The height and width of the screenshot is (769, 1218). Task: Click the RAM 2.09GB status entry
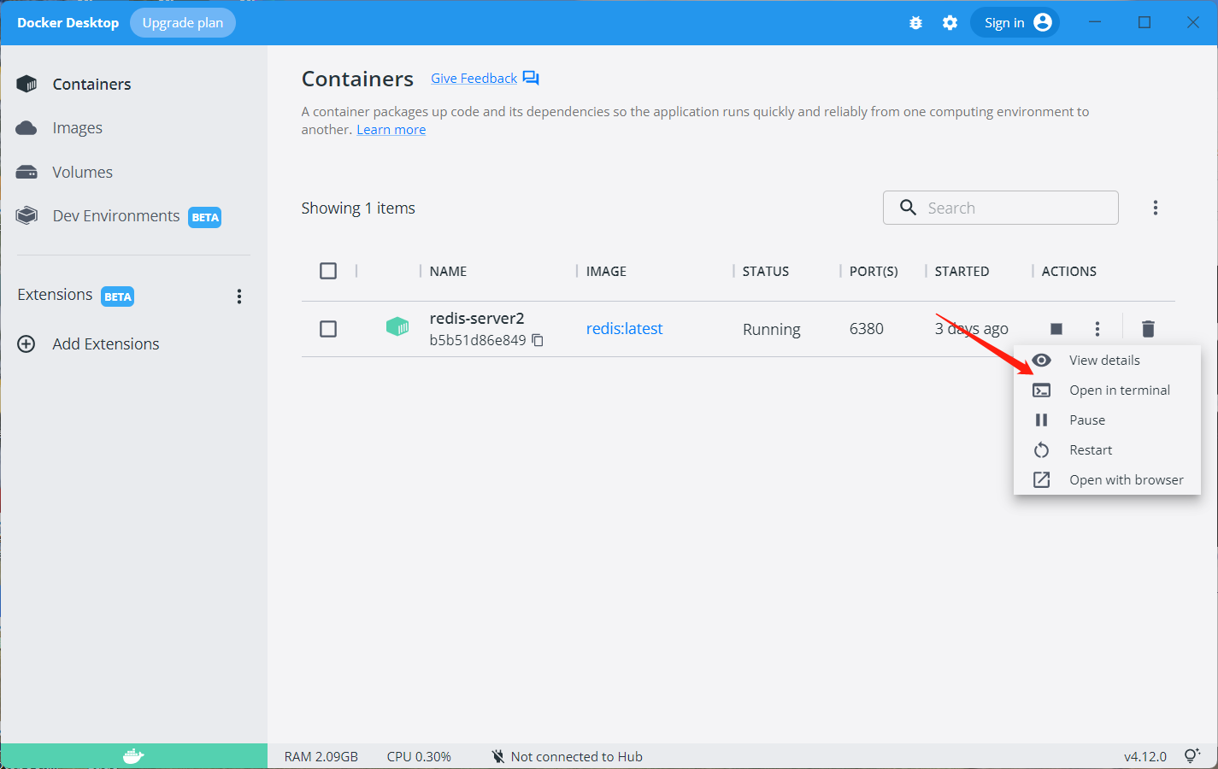tap(321, 756)
